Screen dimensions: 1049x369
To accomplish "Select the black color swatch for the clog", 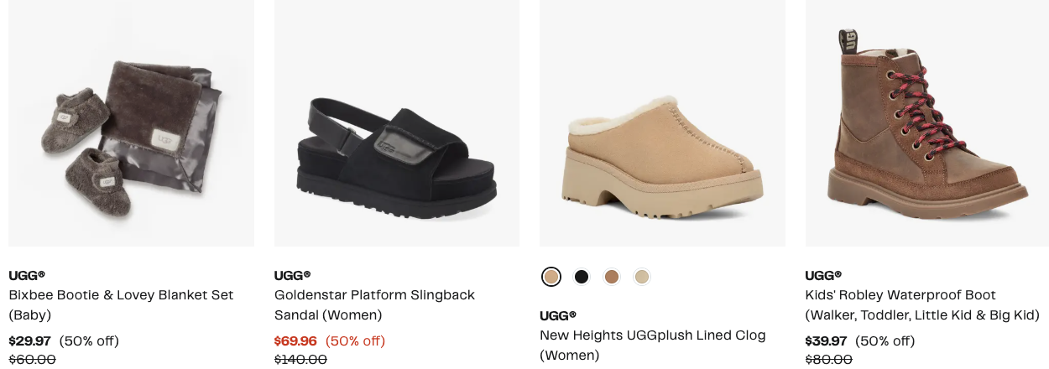I will (x=582, y=277).
